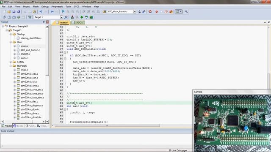
Task: Collapse the User folder
Action: [11, 42]
